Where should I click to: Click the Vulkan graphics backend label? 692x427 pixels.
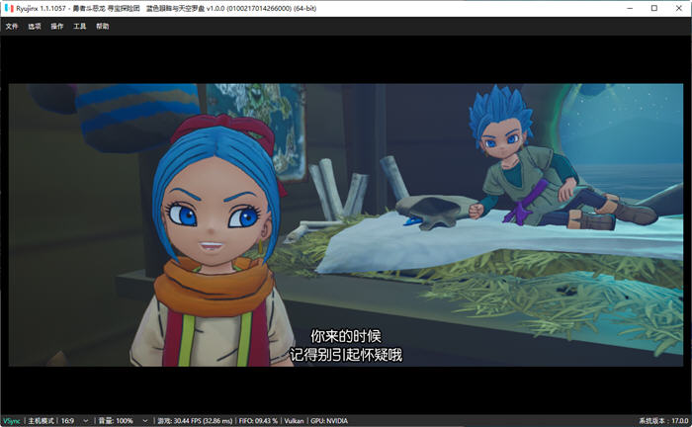pos(294,421)
